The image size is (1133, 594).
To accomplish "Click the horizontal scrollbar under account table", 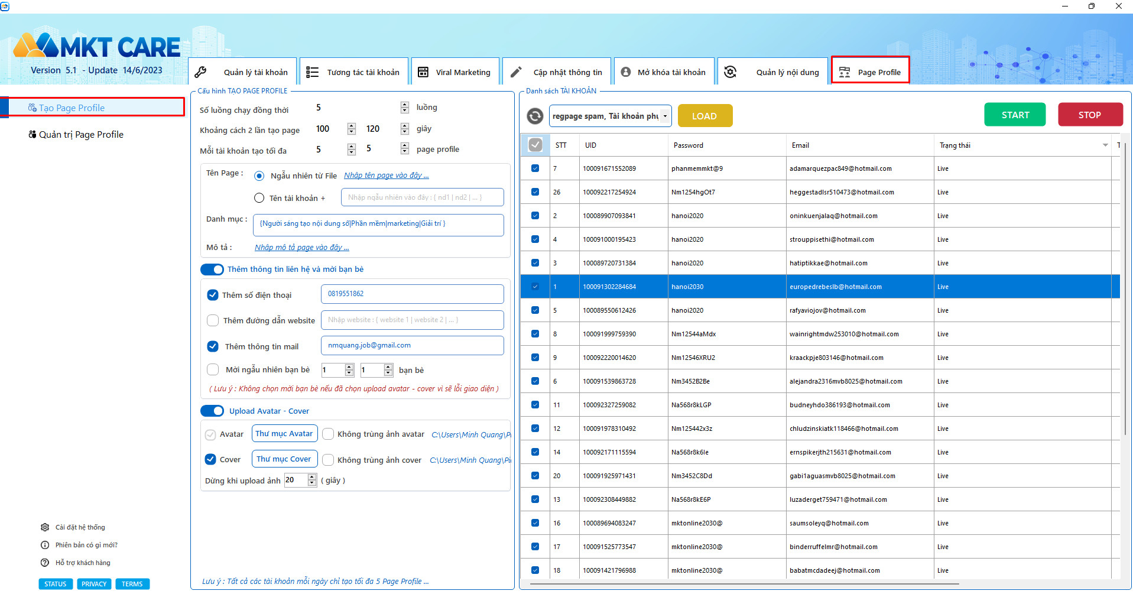I will pyautogui.click(x=745, y=584).
